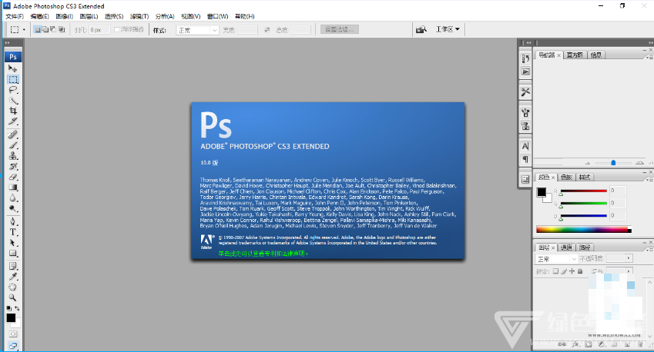The height and width of the screenshot is (352, 654).
Task: Choose Subtract from Selection mode
Action: 53,29
